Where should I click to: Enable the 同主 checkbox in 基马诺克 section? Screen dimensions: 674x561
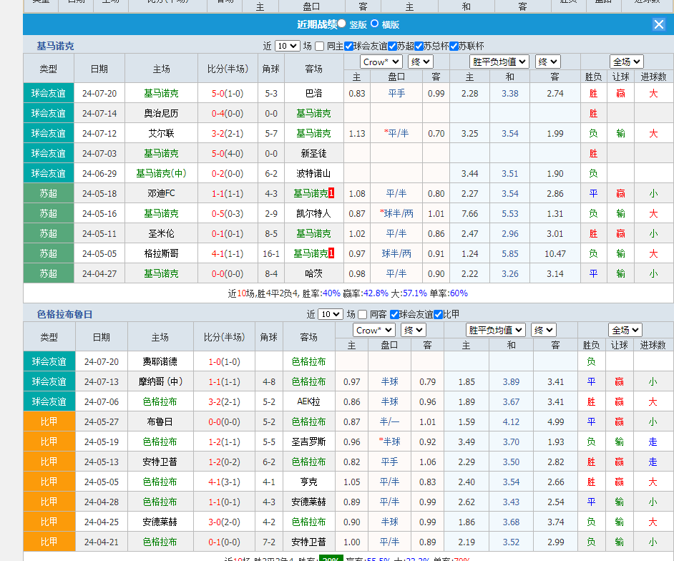[318, 46]
